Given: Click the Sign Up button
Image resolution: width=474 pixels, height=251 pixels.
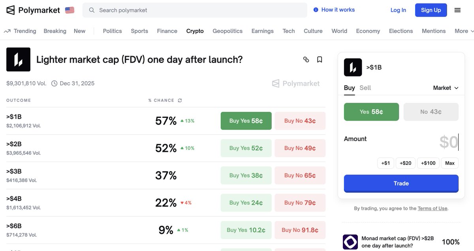Looking at the screenshot, I should pyautogui.click(x=431, y=10).
